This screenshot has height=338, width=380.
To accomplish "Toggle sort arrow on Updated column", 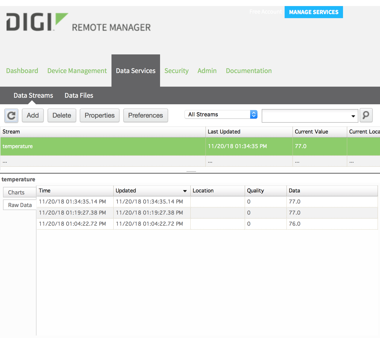I will point(185,191).
